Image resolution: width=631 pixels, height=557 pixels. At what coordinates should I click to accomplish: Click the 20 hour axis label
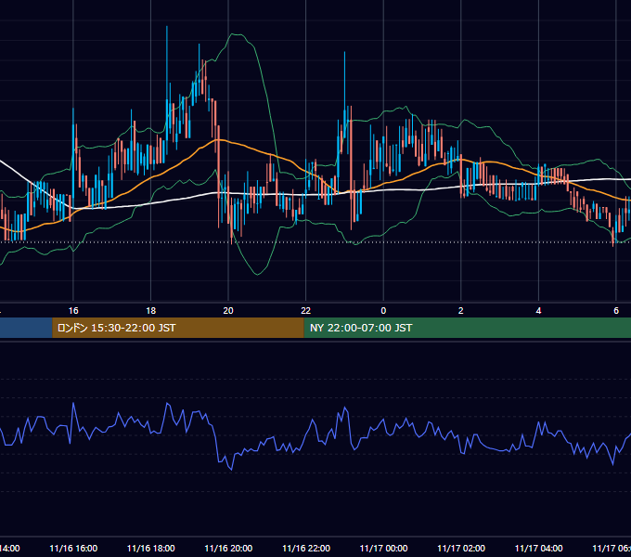228,311
